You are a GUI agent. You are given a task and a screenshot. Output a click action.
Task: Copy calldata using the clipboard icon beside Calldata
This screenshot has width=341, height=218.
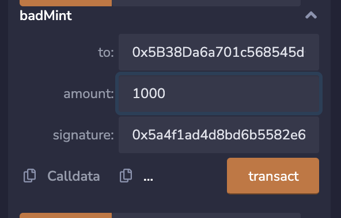29,176
